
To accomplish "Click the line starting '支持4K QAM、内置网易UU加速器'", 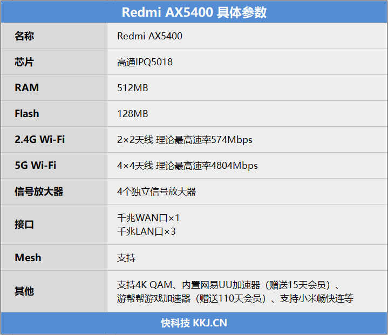I will coord(229,285).
